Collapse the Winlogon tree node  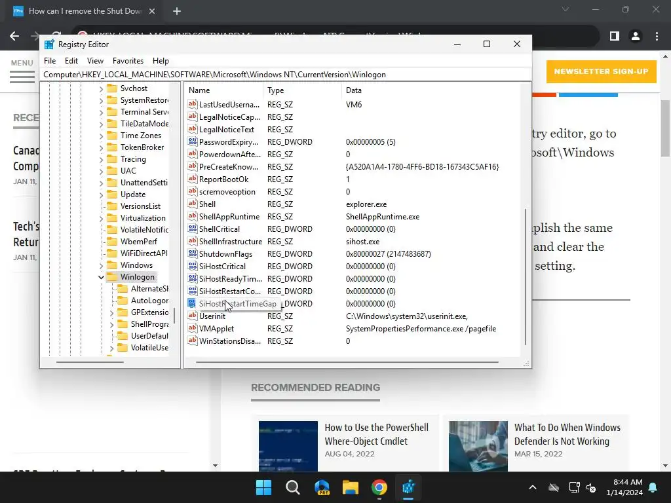click(101, 277)
